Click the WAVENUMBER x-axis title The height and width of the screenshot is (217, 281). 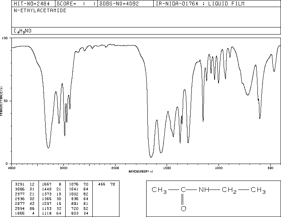coord(141,171)
